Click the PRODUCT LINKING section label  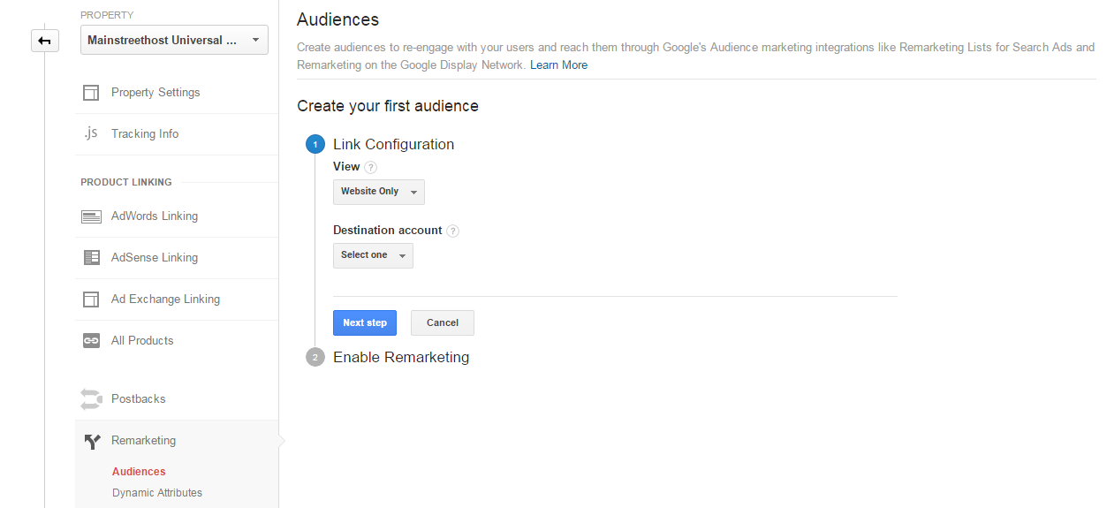126,182
